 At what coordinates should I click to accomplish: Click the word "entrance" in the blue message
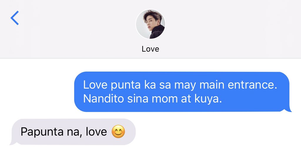pyautogui.click(x=252, y=85)
